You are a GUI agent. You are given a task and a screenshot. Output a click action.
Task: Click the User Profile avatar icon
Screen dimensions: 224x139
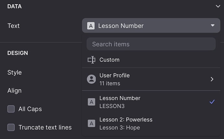pyautogui.click(x=92, y=79)
